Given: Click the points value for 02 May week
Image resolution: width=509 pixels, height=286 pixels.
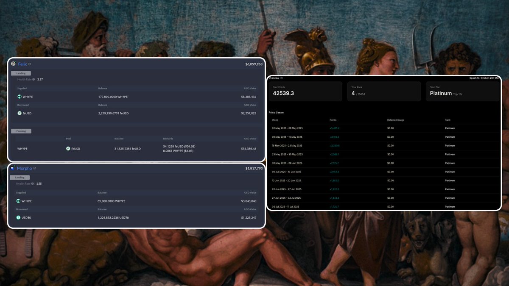Looking at the screenshot, I should click(335, 128).
